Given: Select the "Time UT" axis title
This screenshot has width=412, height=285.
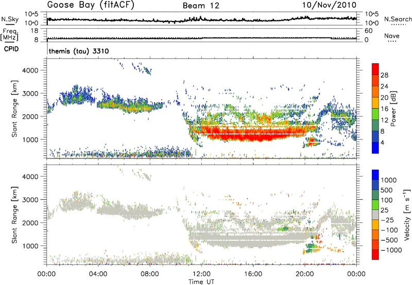Looking at the screenshot, I should [x=201, y=281].
